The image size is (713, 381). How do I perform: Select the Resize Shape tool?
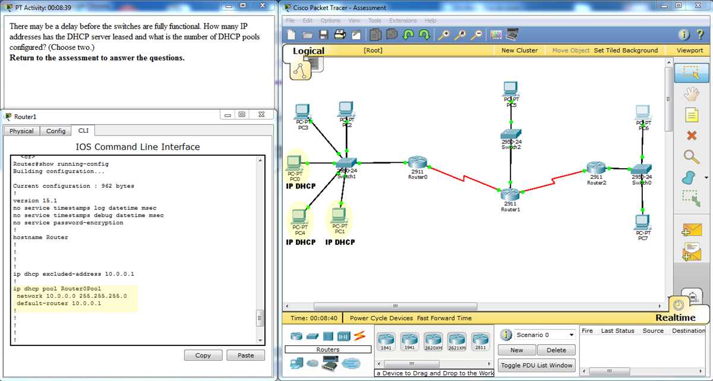point(691,199)
